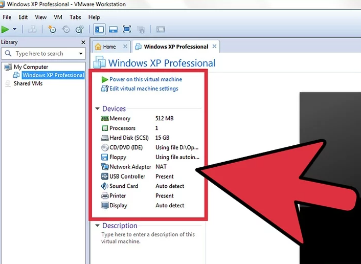Screen dimensions: 361x264
Task: Open the Help menu
Action: click(94, 17)
